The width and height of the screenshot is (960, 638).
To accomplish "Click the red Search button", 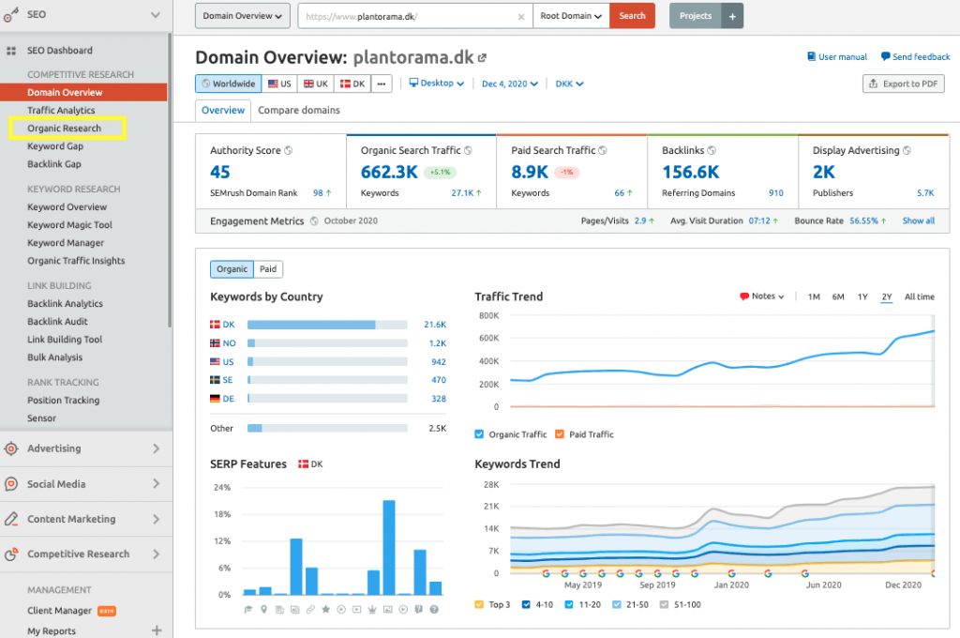I will (632, 16).
